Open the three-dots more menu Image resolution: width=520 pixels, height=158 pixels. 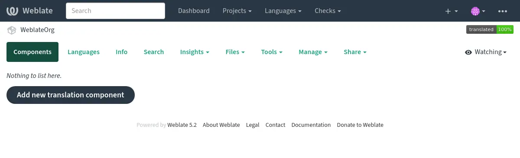pyautogui.click(x=503, y=11)
